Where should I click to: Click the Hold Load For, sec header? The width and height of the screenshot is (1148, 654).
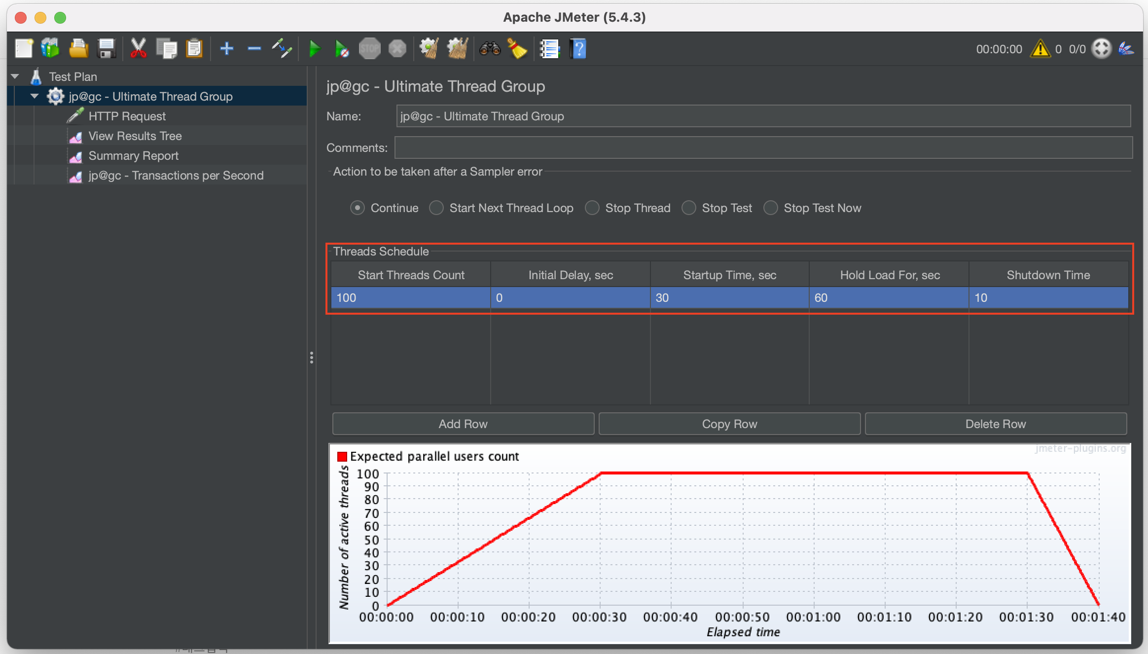click(x=890, y=275)
